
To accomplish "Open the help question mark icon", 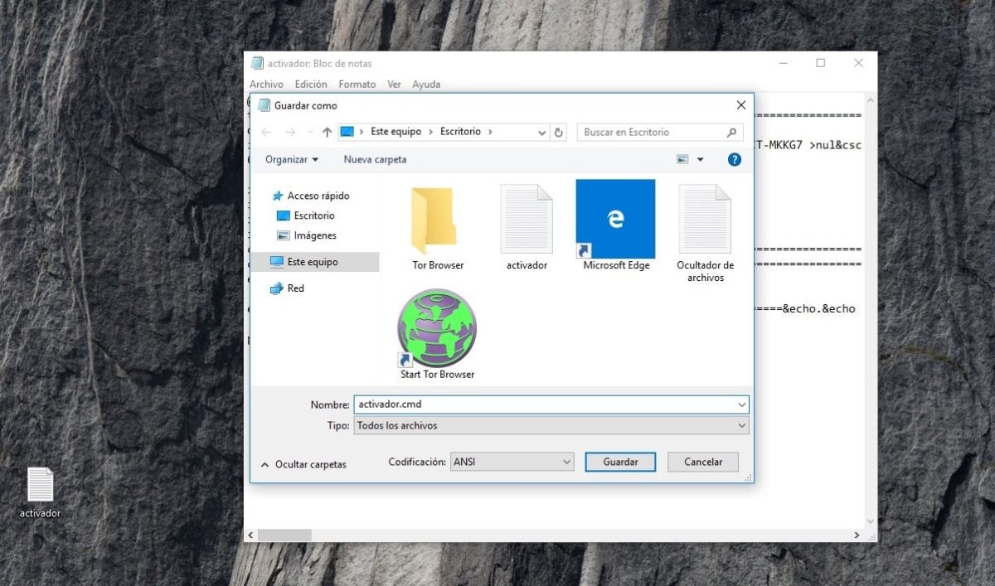I will point(734,159).
